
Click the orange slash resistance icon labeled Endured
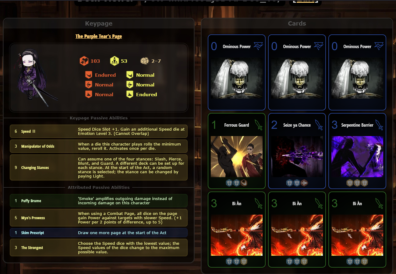(x=89, y=75)
